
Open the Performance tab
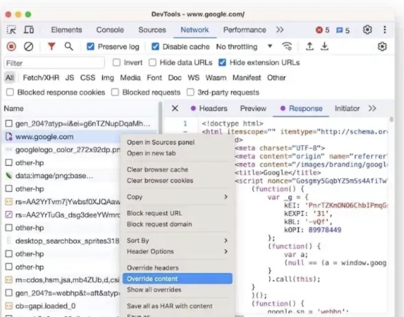(245, 30)
